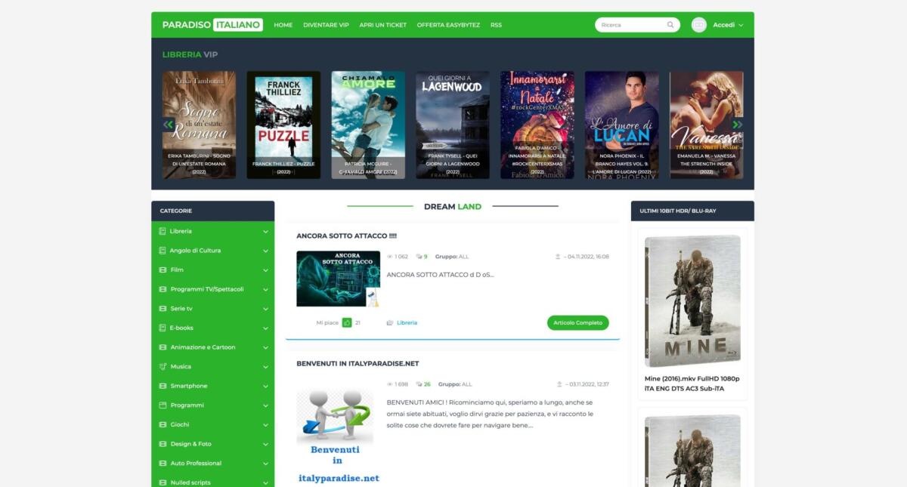Expand the Serie tv category

point(265,308)
